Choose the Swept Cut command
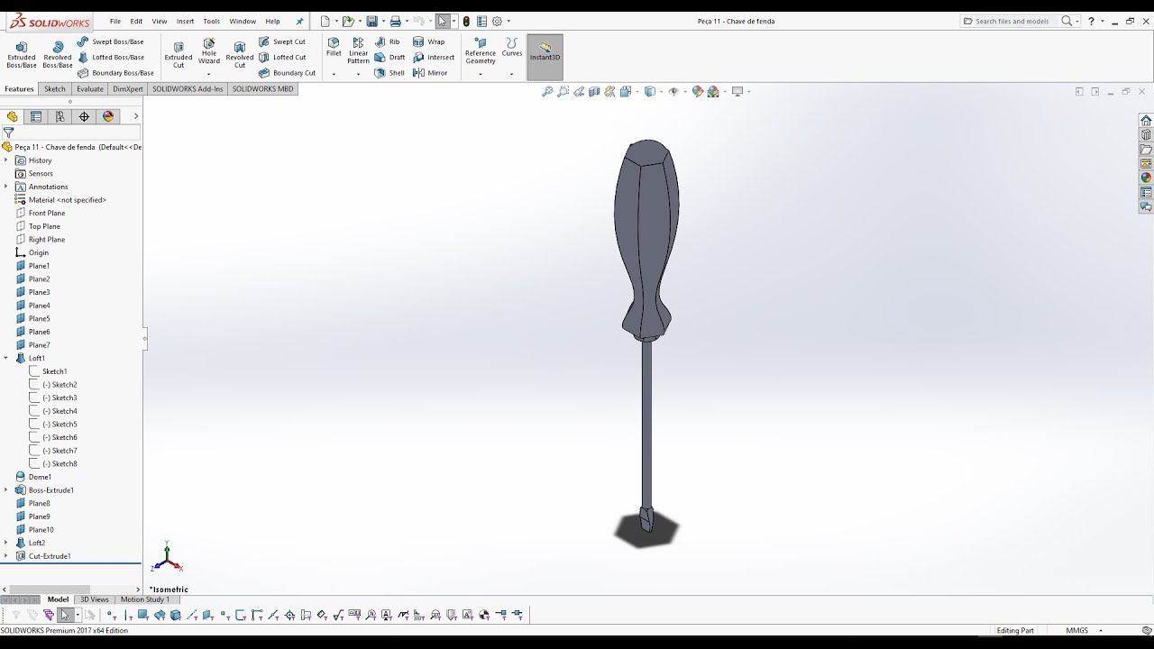This screenshot has width=1154, height=649. coord(282,41)
